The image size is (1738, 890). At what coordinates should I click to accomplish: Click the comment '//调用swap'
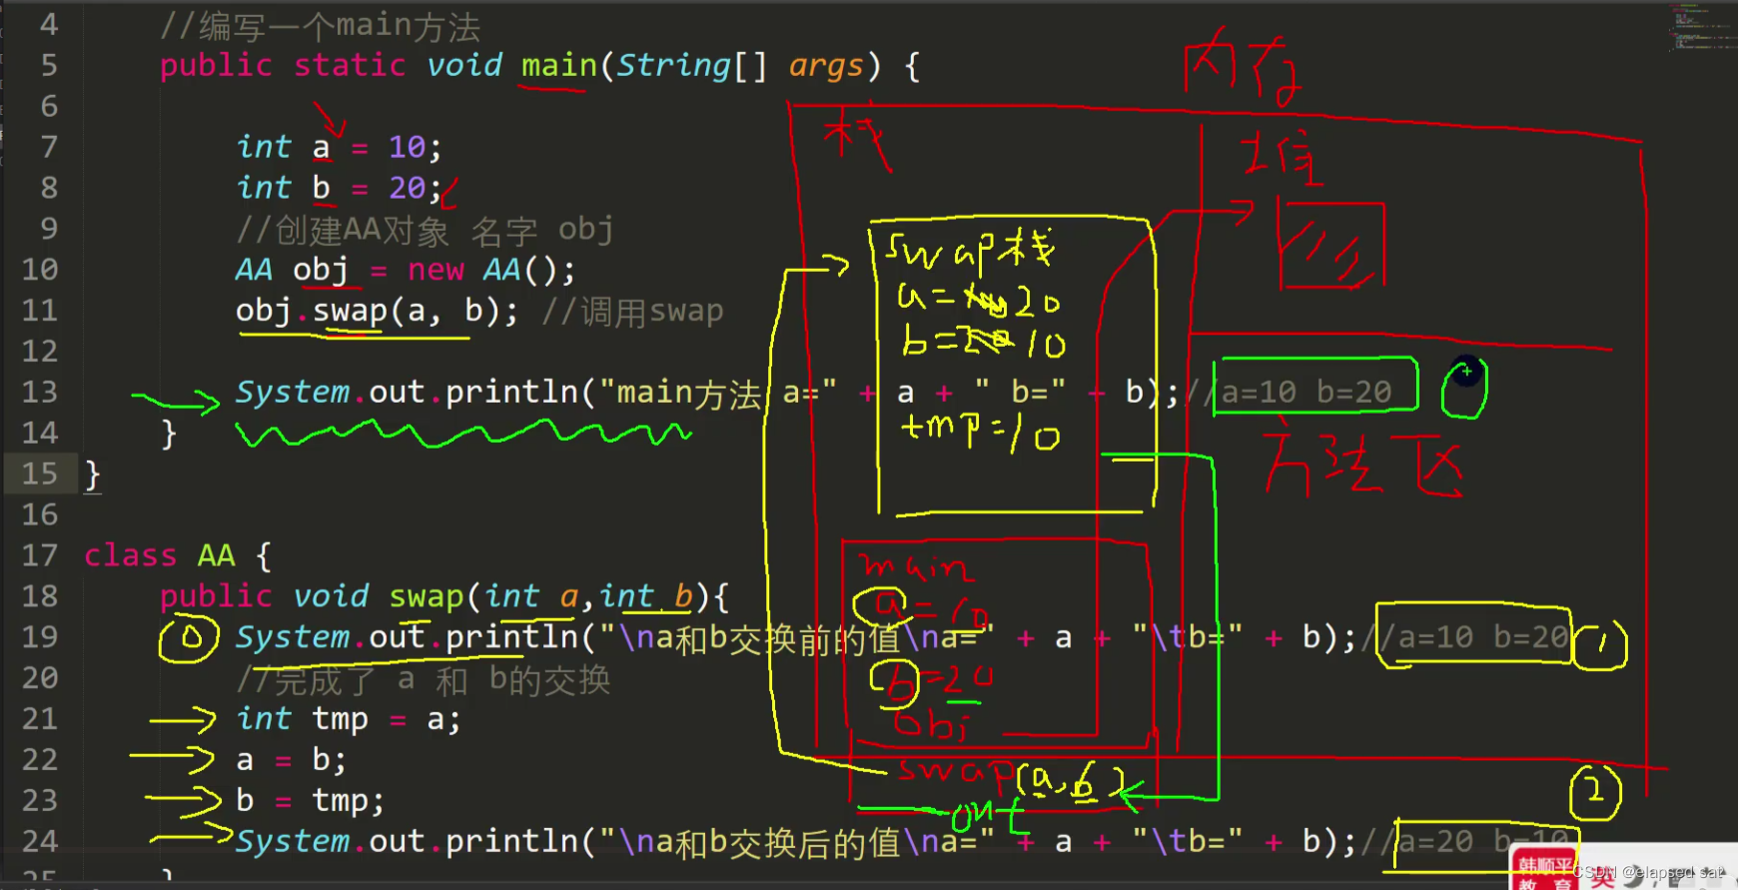[632, 312]
